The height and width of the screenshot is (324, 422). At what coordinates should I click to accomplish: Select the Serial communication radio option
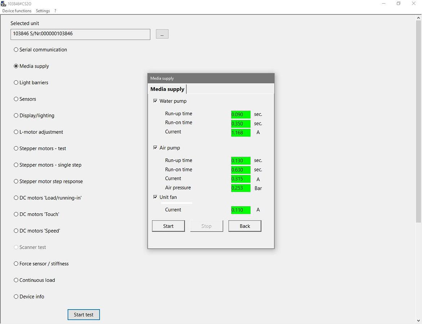(16, 50)
